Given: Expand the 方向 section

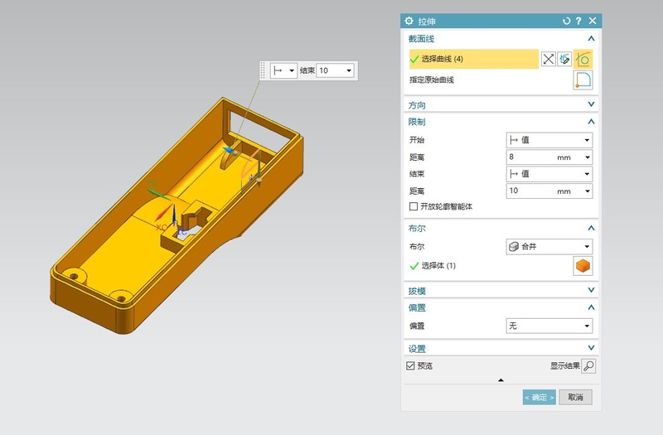Looking at the screenshot, I should point(591,104).
